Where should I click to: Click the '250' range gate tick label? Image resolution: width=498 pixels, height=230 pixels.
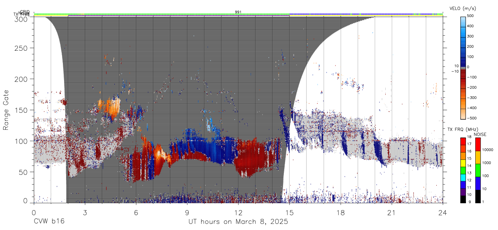pyautogui.click(x=22, y=48)
